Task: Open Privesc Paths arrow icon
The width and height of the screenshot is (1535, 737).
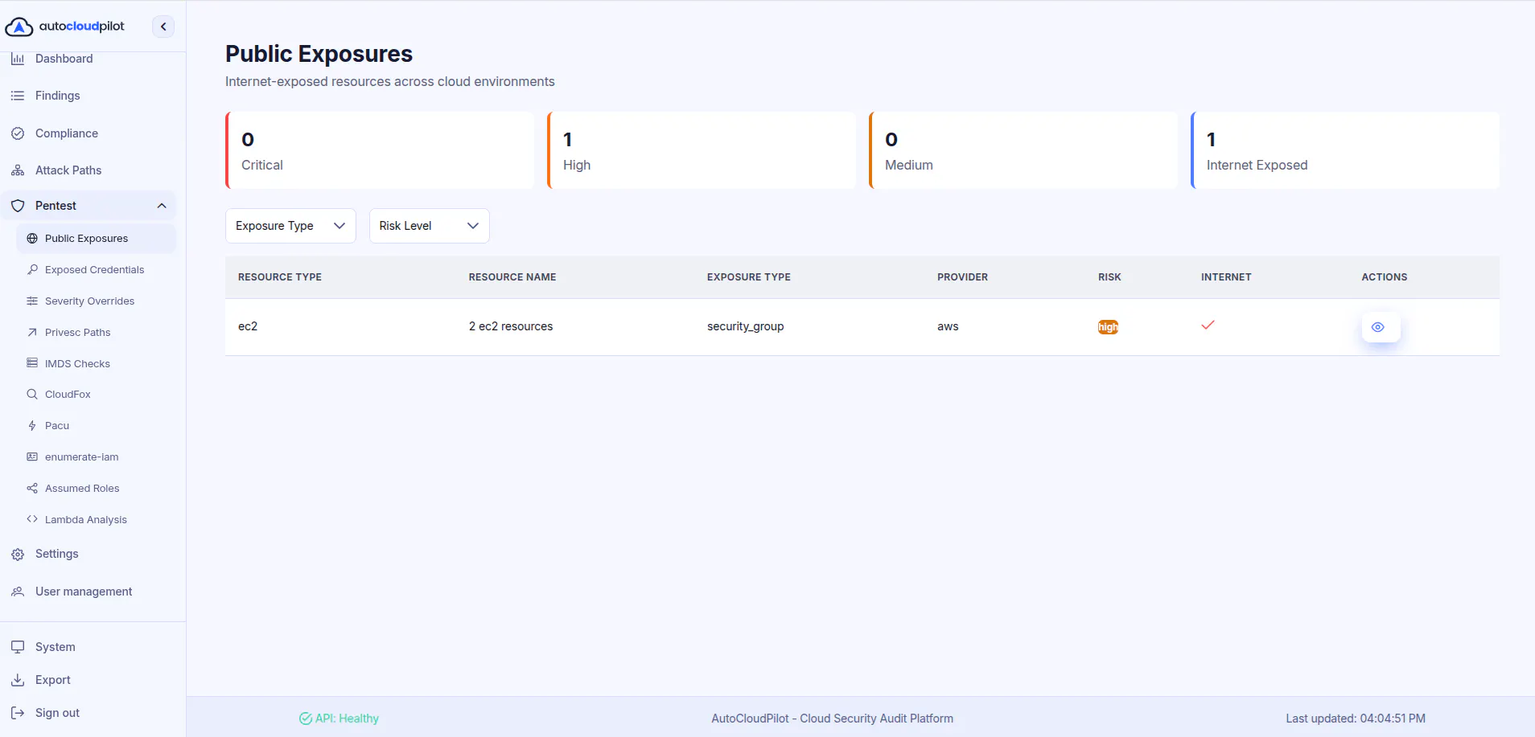Action: pyautogui.click(x=32, y=333)
